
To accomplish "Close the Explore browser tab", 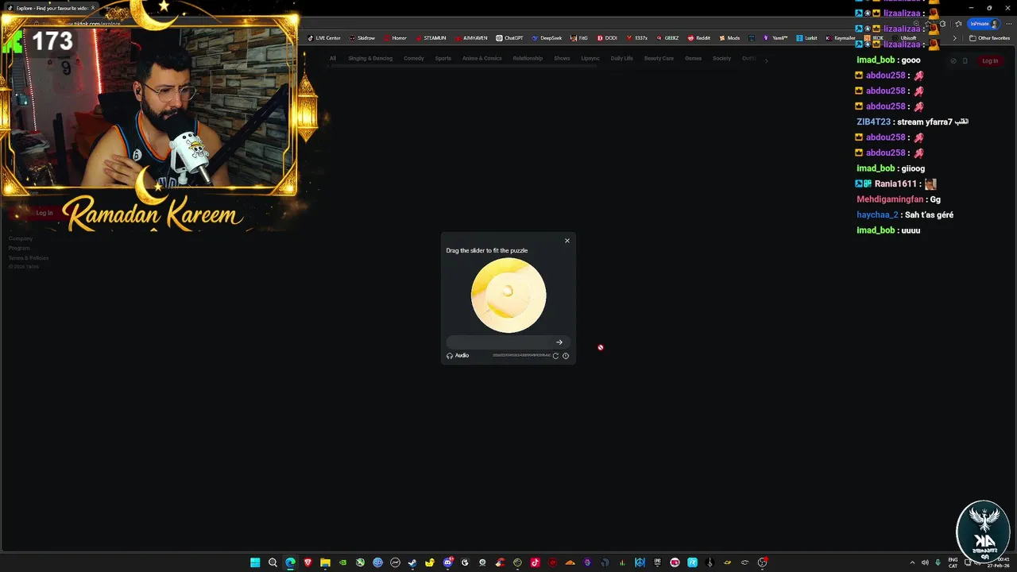I will 93,8.
